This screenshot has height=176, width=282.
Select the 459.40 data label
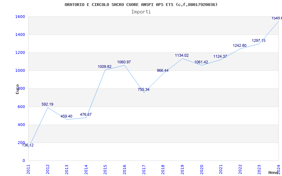click(66, 117)
